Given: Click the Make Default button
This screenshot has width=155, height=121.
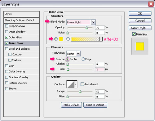Looking at the screenshot, I should (71, 105).
